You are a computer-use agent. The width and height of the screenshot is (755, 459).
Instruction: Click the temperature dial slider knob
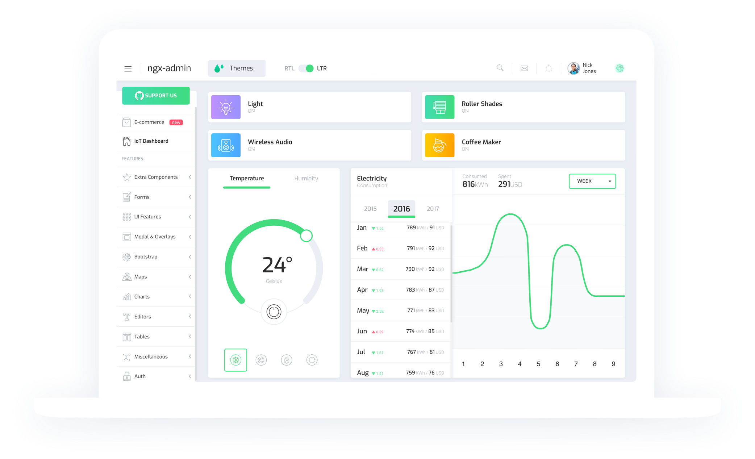pos(306,236)
